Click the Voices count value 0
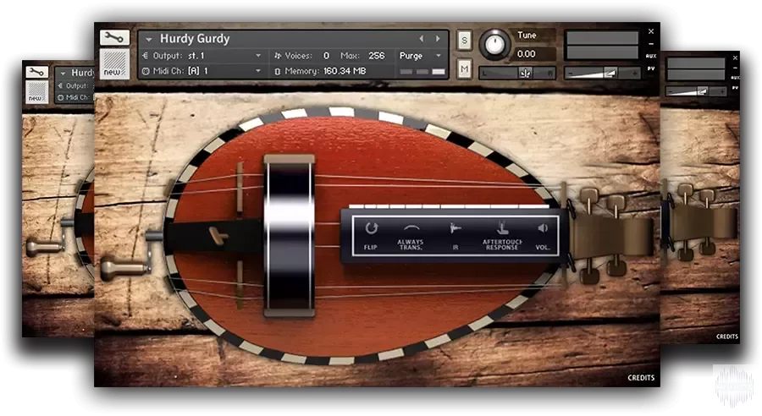This screenshot has width=762, height=416. point(326,56)
